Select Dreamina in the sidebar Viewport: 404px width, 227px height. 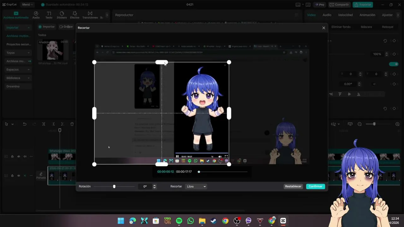(x=18, y=86)
